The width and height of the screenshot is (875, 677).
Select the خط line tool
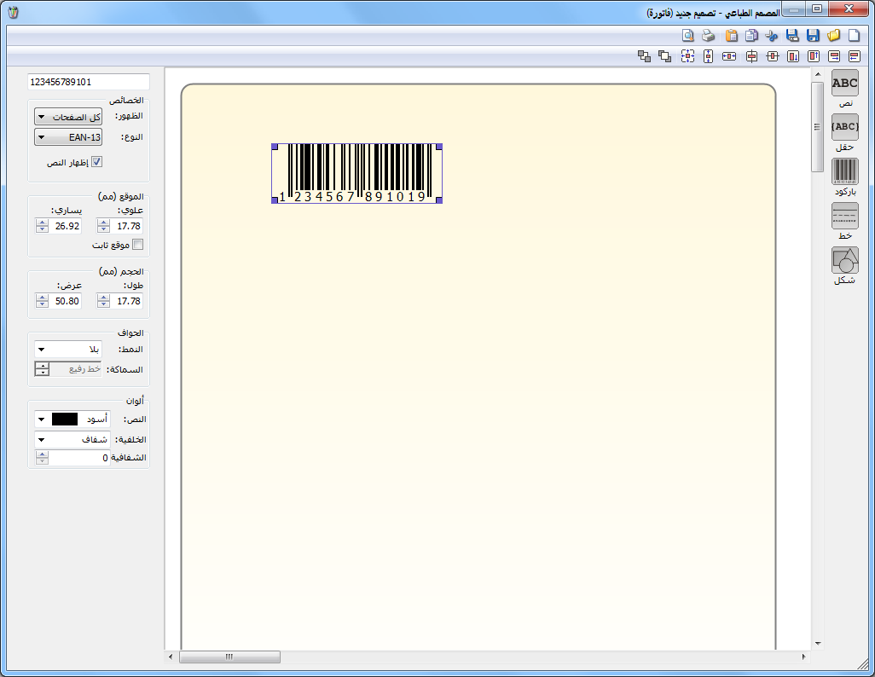pyautogui.click(x=845, y=216)
